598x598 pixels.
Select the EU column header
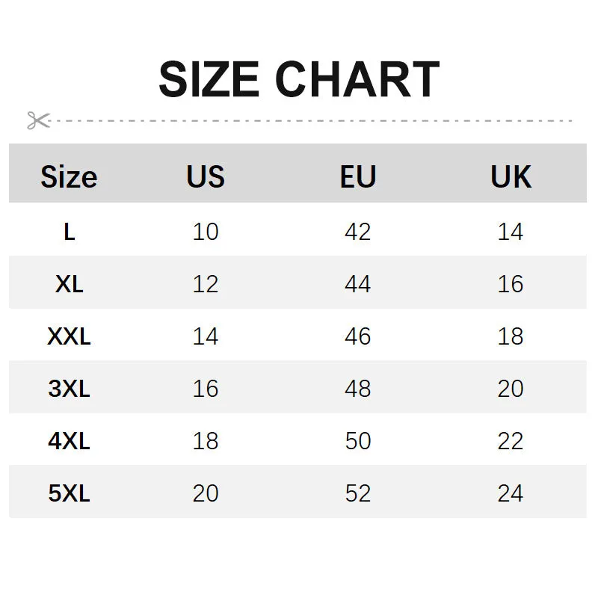(x=358, y=176)
